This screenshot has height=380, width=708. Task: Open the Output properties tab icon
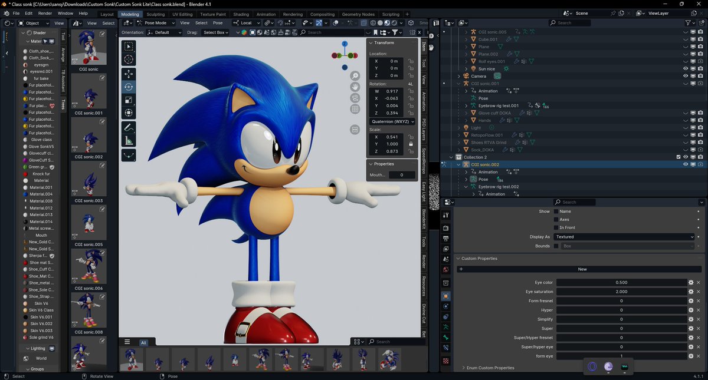(x=446, y=238)
